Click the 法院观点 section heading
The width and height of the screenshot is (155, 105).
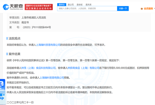coord(15,38)
